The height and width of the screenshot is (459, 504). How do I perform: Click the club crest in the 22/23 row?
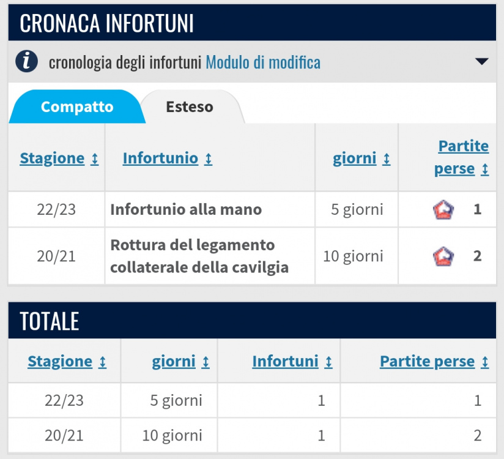click(443, 210)
